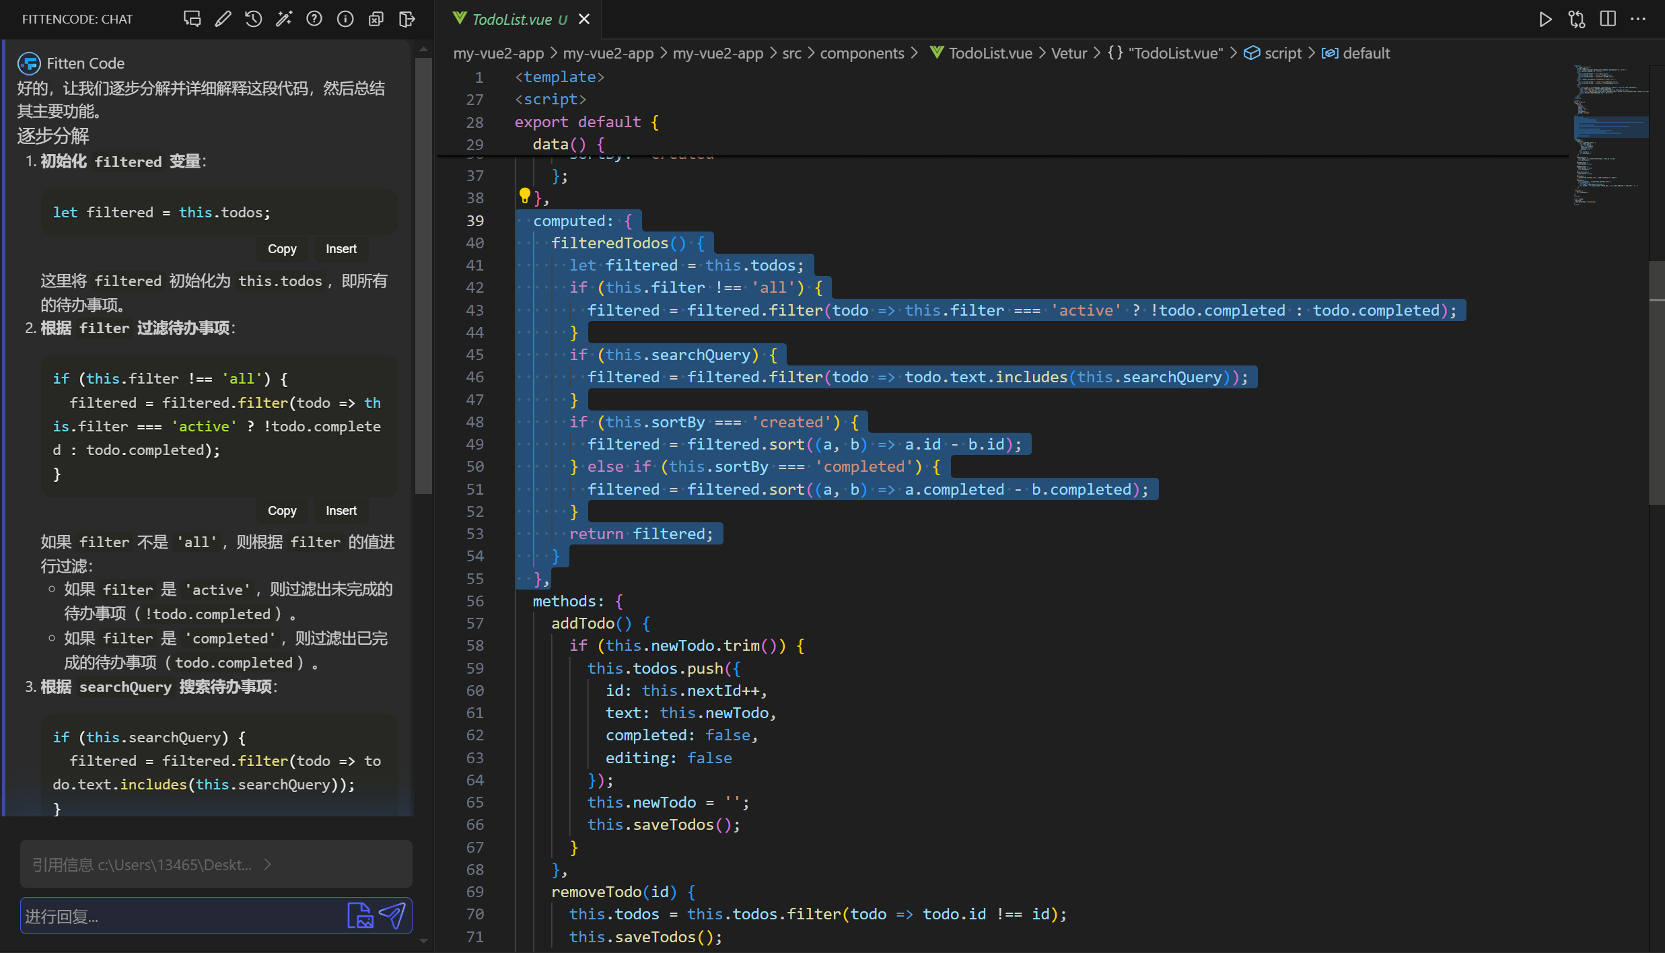Click the lightbulb quick fix on line 38
This screenshot has width=1665, height=953.
tap(524, 196)
